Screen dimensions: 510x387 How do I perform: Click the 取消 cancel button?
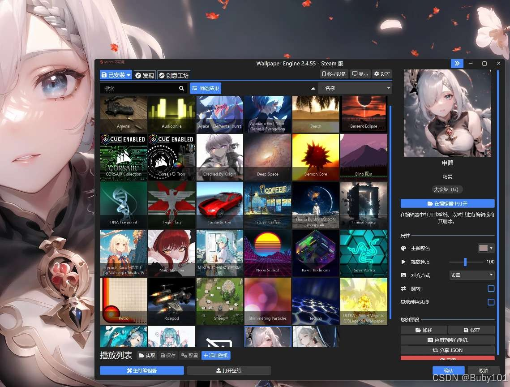[x=483, y=370]
